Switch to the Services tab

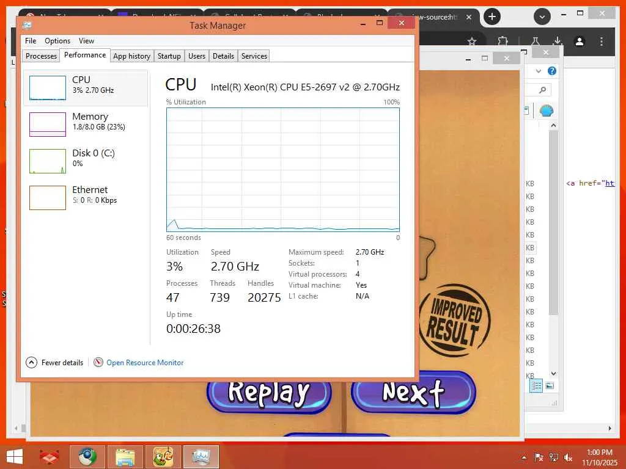click(254, 56)
